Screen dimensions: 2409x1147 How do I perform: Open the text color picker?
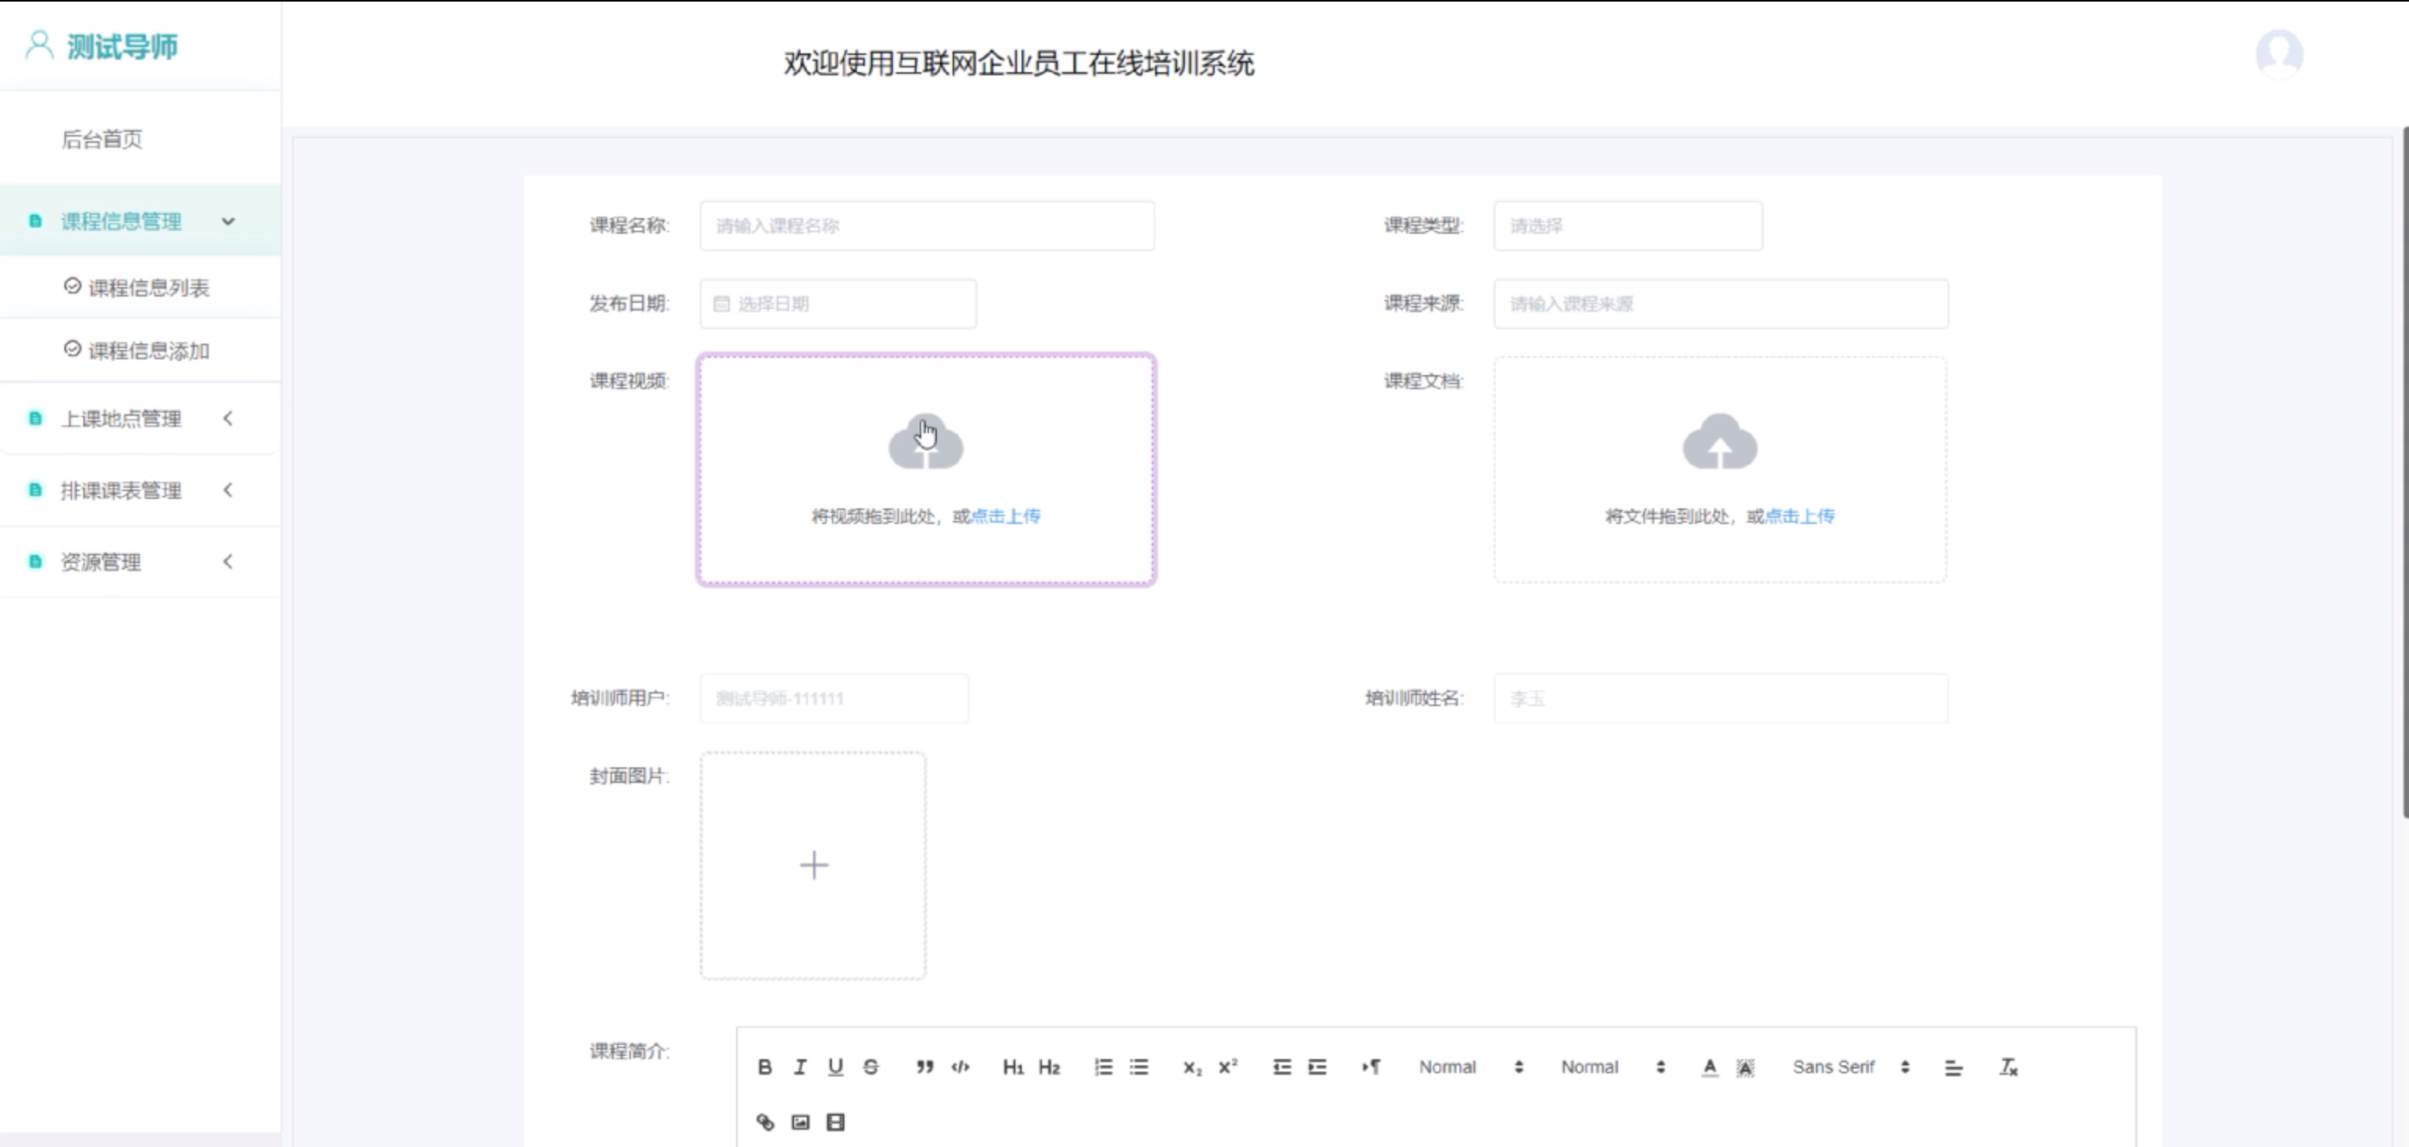(1710, 1067)
